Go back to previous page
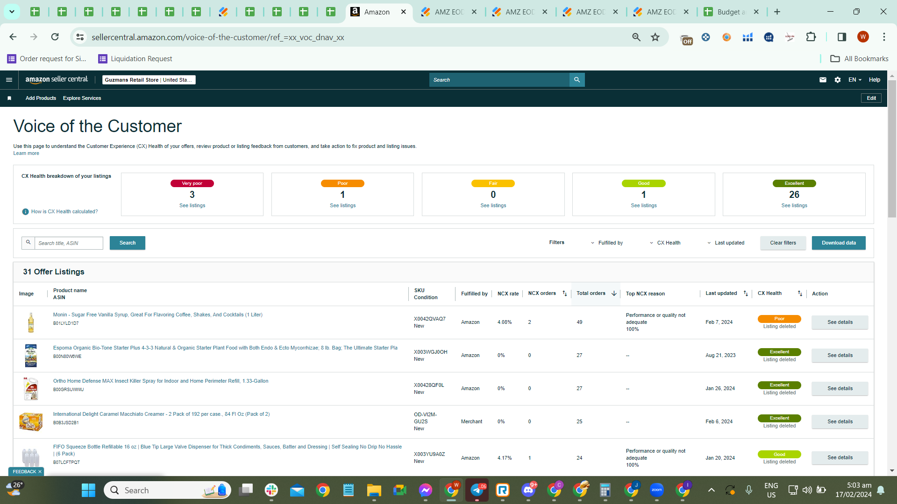The image size is (897, 504). click(13, 37)
